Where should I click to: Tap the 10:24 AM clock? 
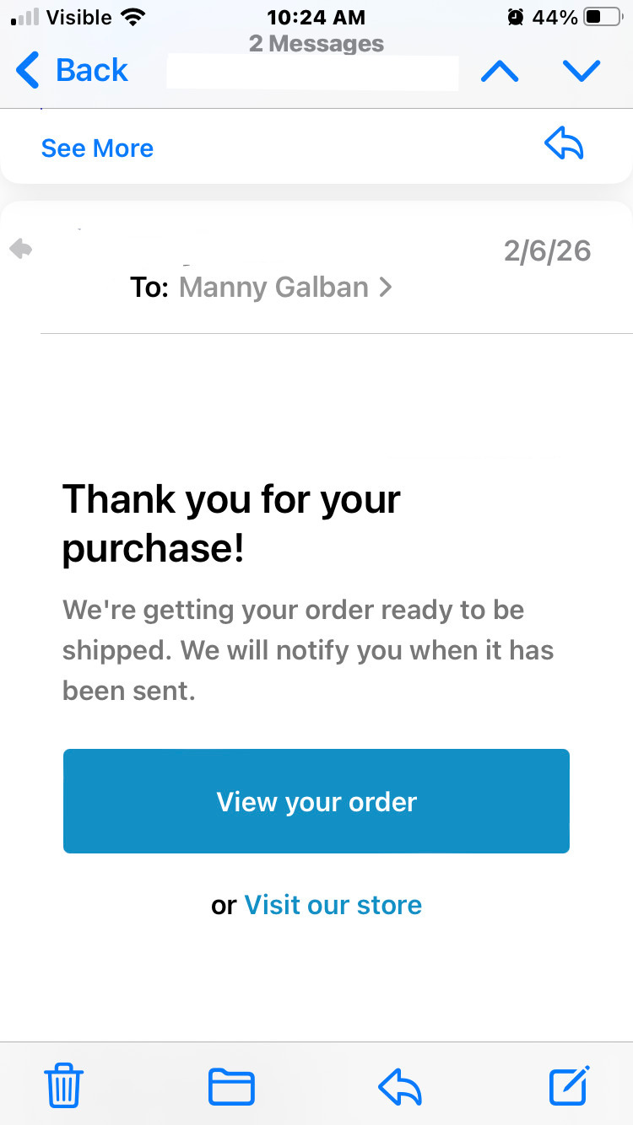pos(316,17)
